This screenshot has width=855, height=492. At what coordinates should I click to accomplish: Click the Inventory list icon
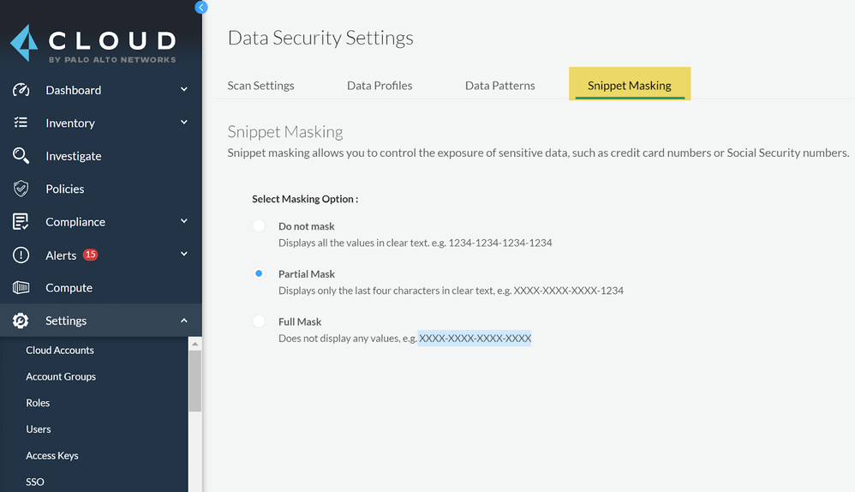(x=21, y=123)
